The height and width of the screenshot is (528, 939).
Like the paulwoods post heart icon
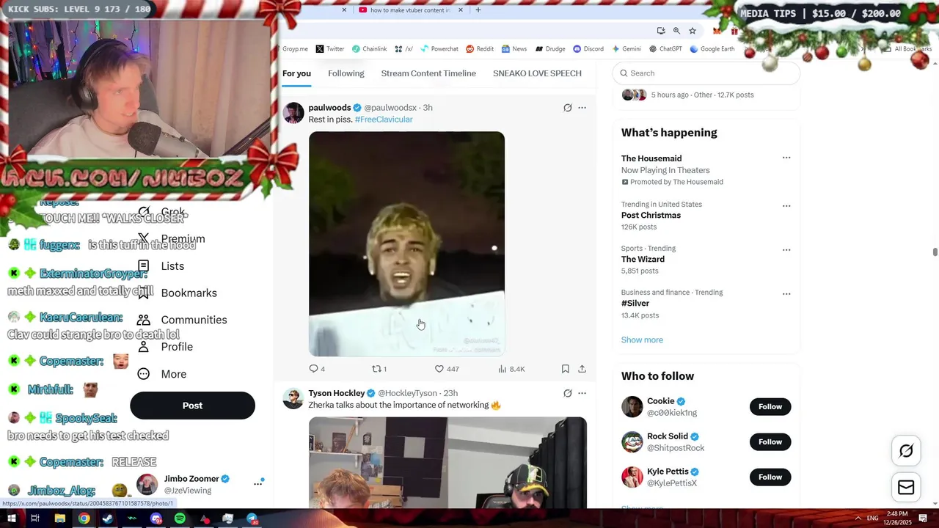[x=439, y=369]
